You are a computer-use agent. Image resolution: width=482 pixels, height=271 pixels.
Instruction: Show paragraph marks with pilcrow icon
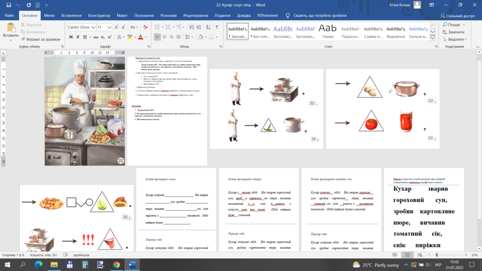[x=217, y=27]
